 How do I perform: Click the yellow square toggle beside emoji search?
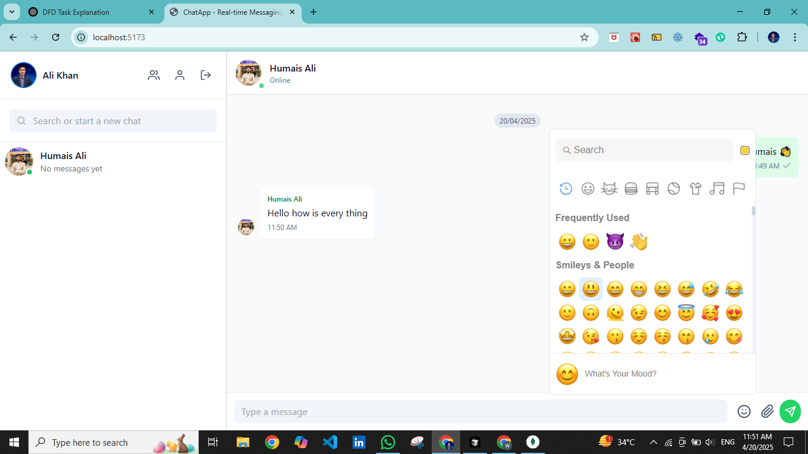click(x=745, y=150)
